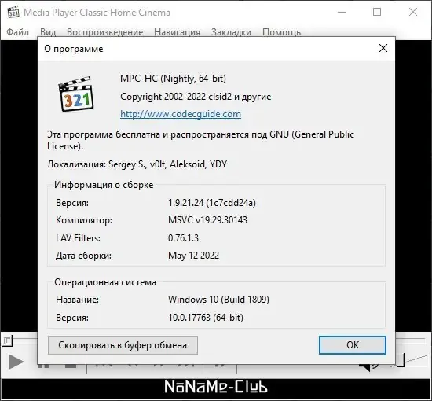This screenshot has width=432, height=401.
Task: Open the Файл menu
Action: click(x=17, y=32)
